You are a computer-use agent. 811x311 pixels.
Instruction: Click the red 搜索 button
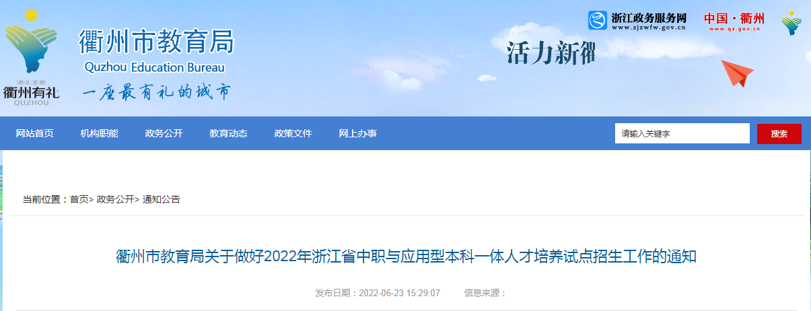tap(779, 133)
